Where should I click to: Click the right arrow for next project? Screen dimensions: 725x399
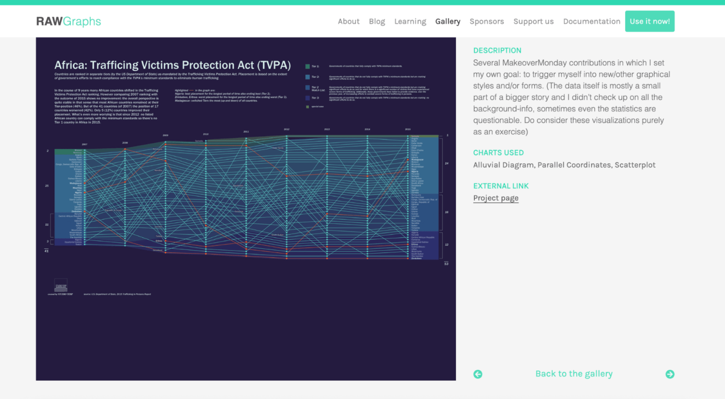[670, 374]
